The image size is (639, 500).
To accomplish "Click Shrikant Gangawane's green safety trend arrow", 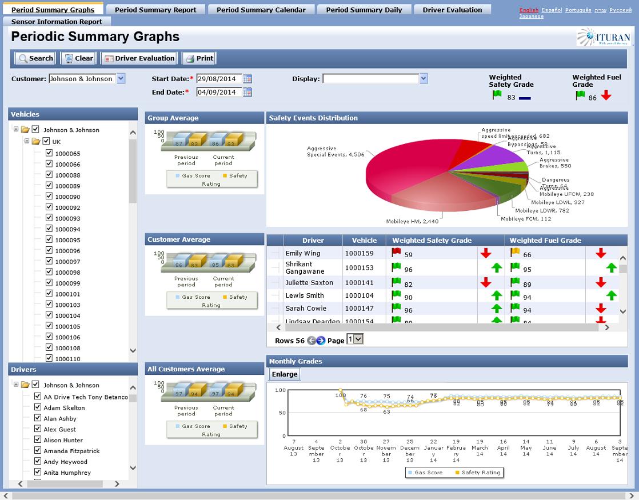I will click(496, 268).
